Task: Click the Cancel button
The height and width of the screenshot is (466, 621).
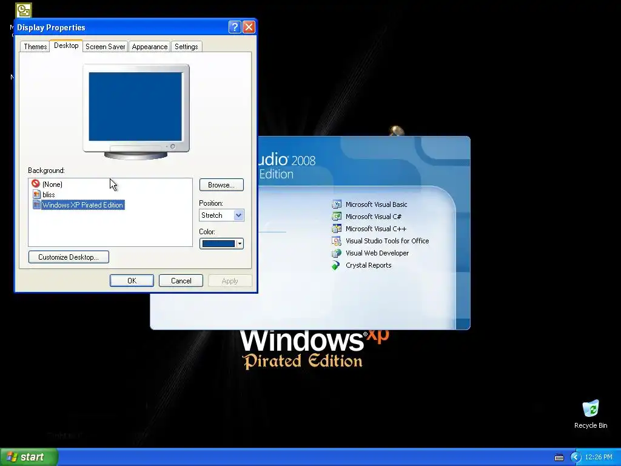Action: tap(181, 280)
